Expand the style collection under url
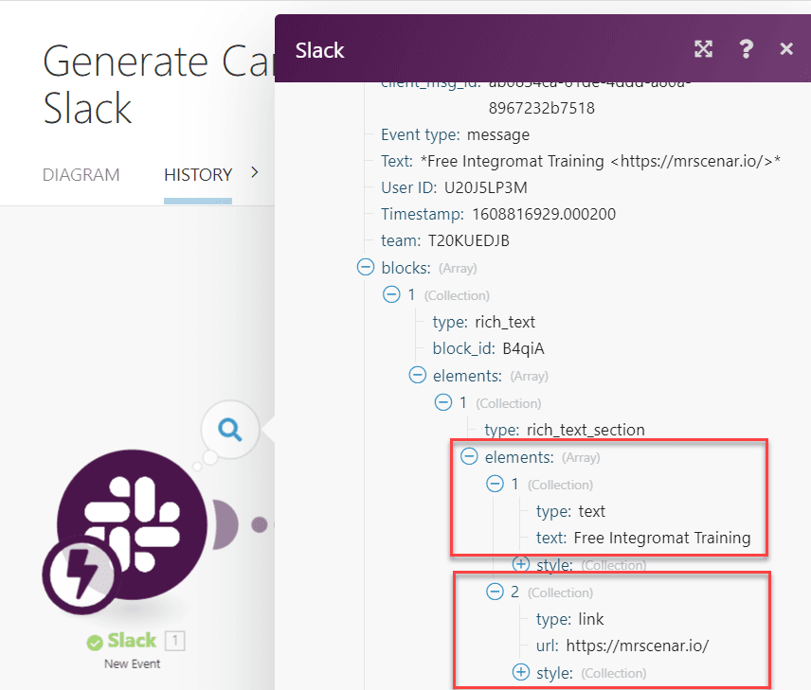This screenshot has width=811, height=690. pyautogui.click(x=520, y=673)
